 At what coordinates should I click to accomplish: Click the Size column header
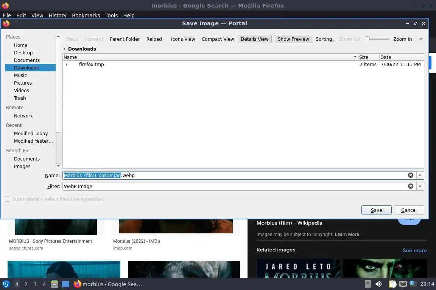[x=368, y=57]
